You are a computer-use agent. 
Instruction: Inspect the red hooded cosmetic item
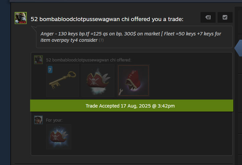[133, 80]
